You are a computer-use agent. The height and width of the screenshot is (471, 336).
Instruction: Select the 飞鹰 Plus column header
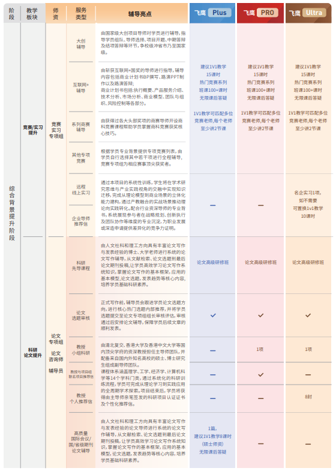click(212, 13)
